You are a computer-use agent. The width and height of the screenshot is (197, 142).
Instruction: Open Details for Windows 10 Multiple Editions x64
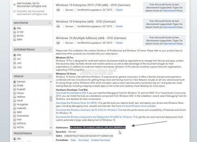point(119,43)
